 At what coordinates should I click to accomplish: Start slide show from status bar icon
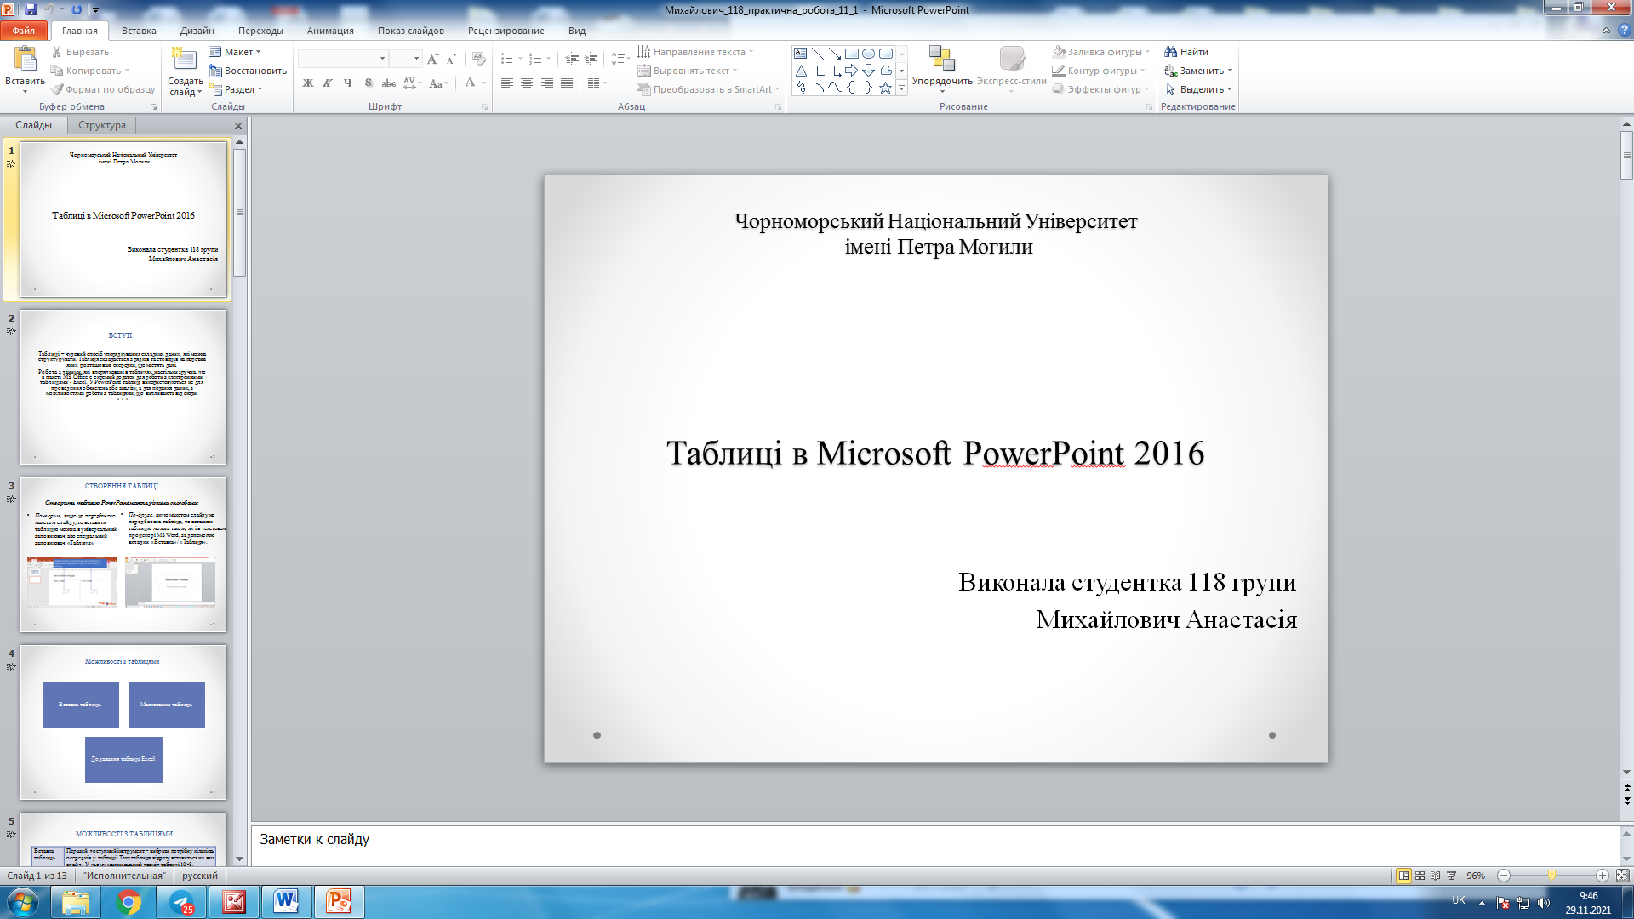(1452, 876)
